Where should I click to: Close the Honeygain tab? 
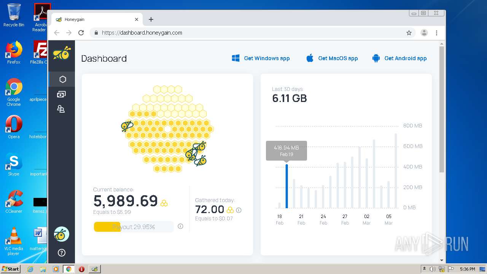click(137, 19)
